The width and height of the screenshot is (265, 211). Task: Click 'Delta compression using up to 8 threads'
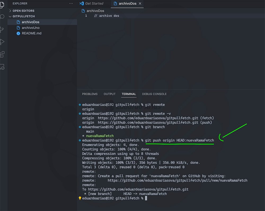tap(121, 154)
